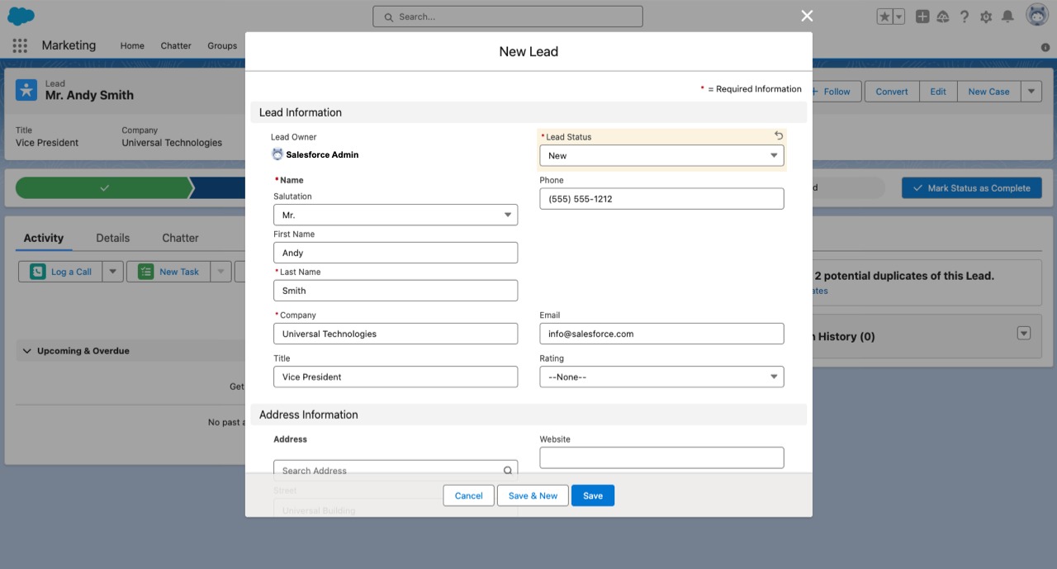Viewport: 1057px width, 569px height.
Task: Click the Save & New button
Action: (533, 496)
